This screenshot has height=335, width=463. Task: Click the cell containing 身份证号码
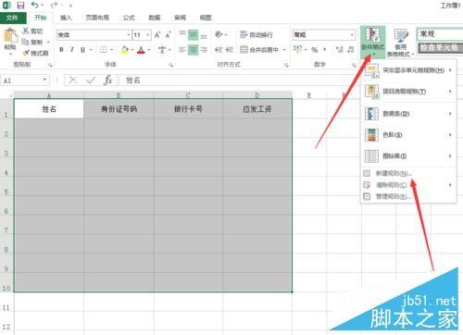click(119, 108)
